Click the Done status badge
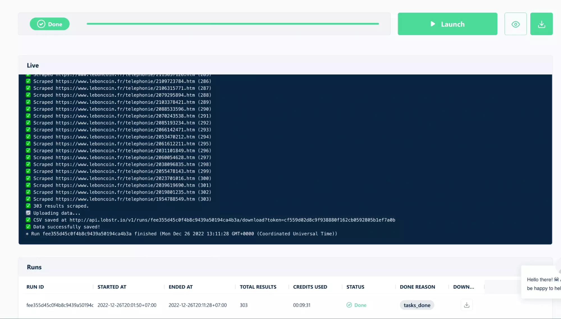The image size is (561, 319). click(50, 24)
